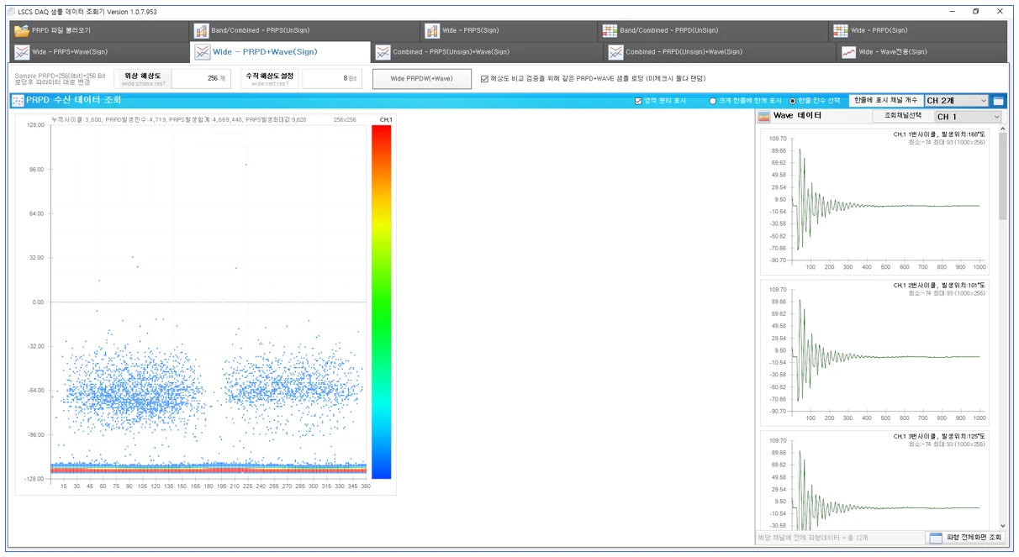Click the 위상 해상도 label button
Image resolution: width=1019 pixels, height=557 pixels.
pos(143,79)
